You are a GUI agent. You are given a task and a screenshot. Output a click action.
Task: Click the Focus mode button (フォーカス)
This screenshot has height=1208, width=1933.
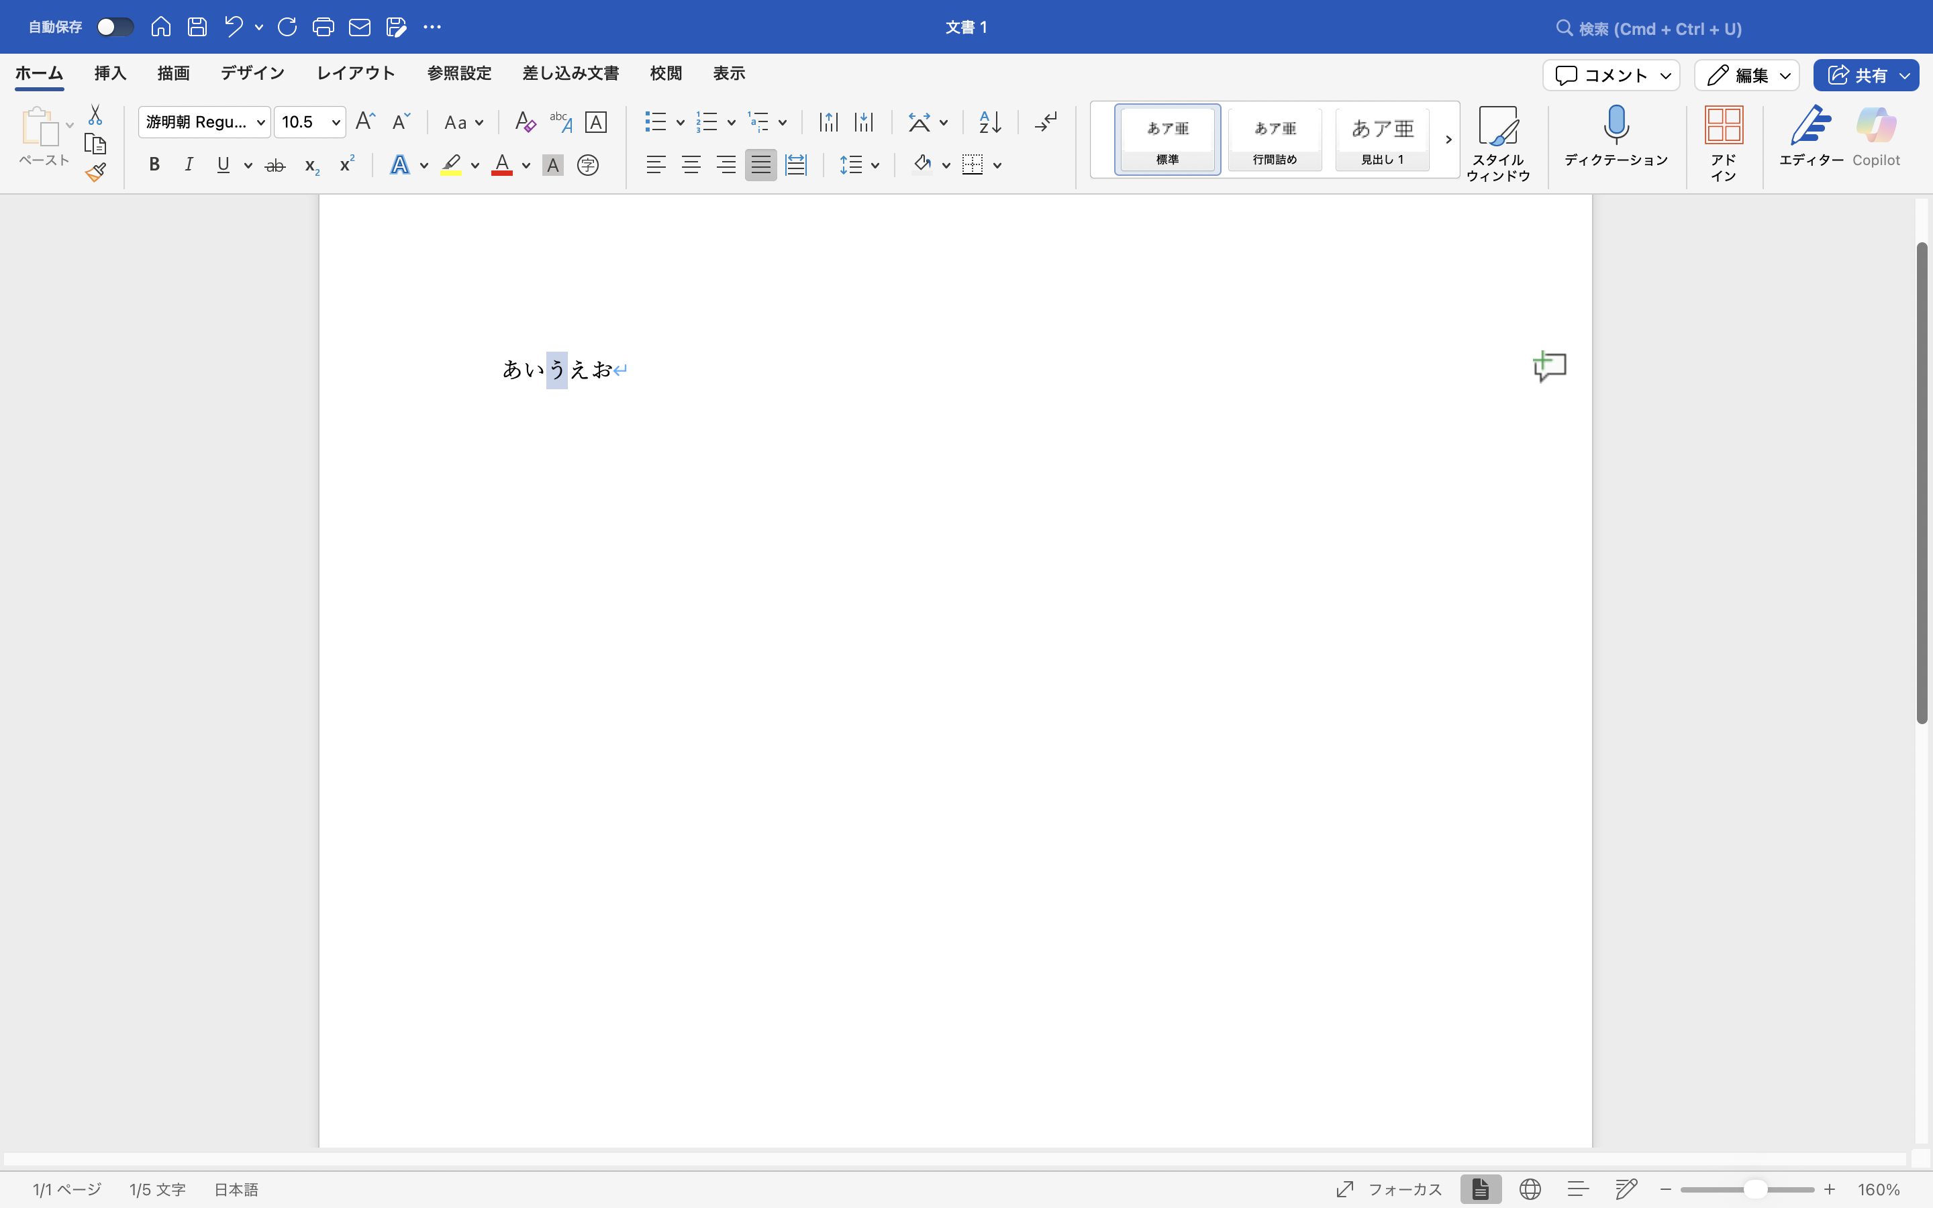[1389, 1189]
